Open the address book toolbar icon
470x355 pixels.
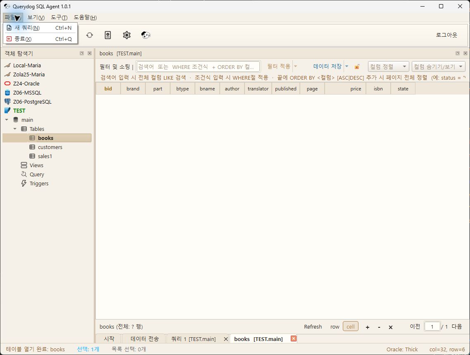point(108,35)
